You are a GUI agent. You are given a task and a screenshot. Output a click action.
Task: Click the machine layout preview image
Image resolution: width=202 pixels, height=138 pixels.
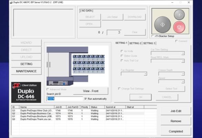pos(78,66)
